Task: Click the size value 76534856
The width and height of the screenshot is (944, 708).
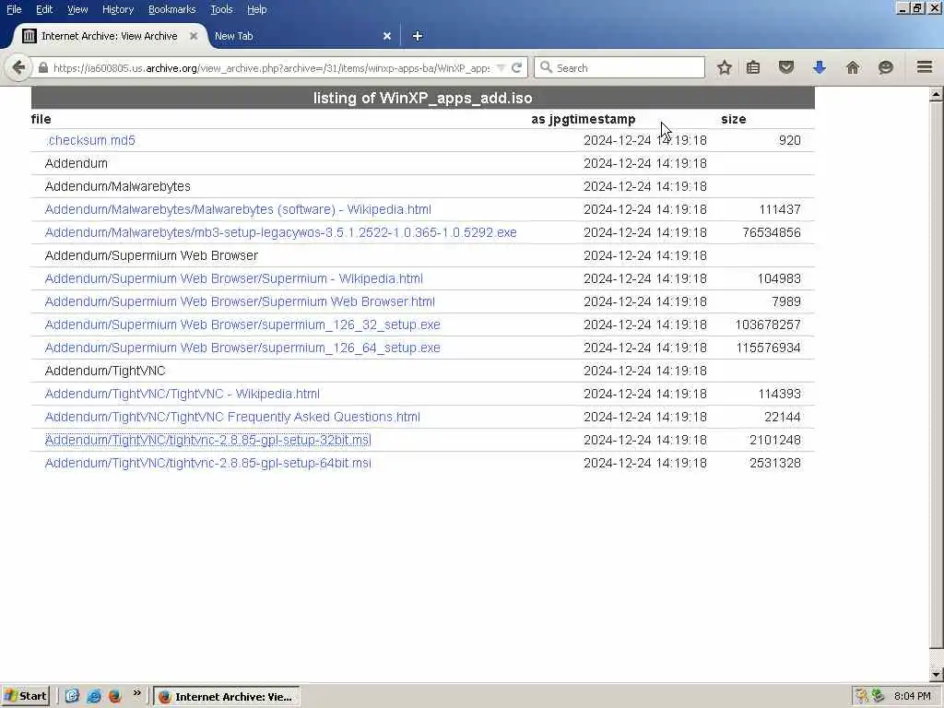Action: [772, 232]
